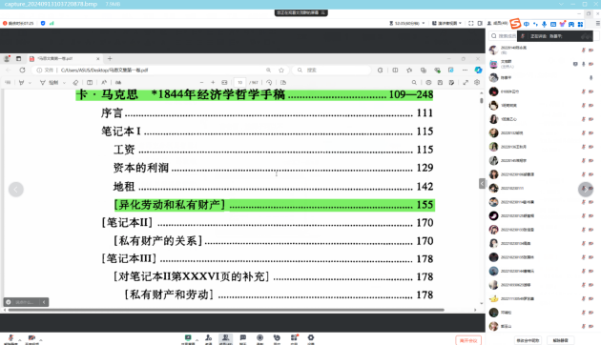Open a new browser tab with plus

110,58
